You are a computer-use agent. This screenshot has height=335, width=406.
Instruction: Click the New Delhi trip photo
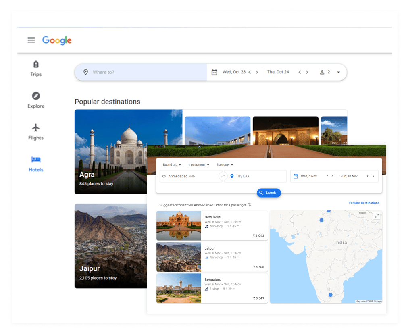(x=179, y=225)
